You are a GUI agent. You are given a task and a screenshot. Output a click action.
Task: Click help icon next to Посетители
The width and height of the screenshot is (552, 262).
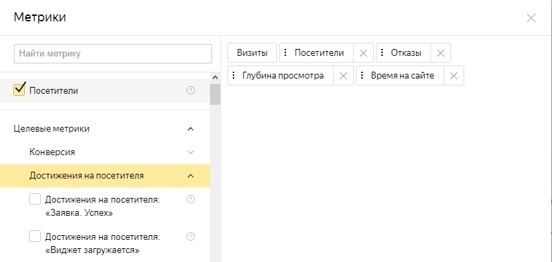(x=191, y=90)
